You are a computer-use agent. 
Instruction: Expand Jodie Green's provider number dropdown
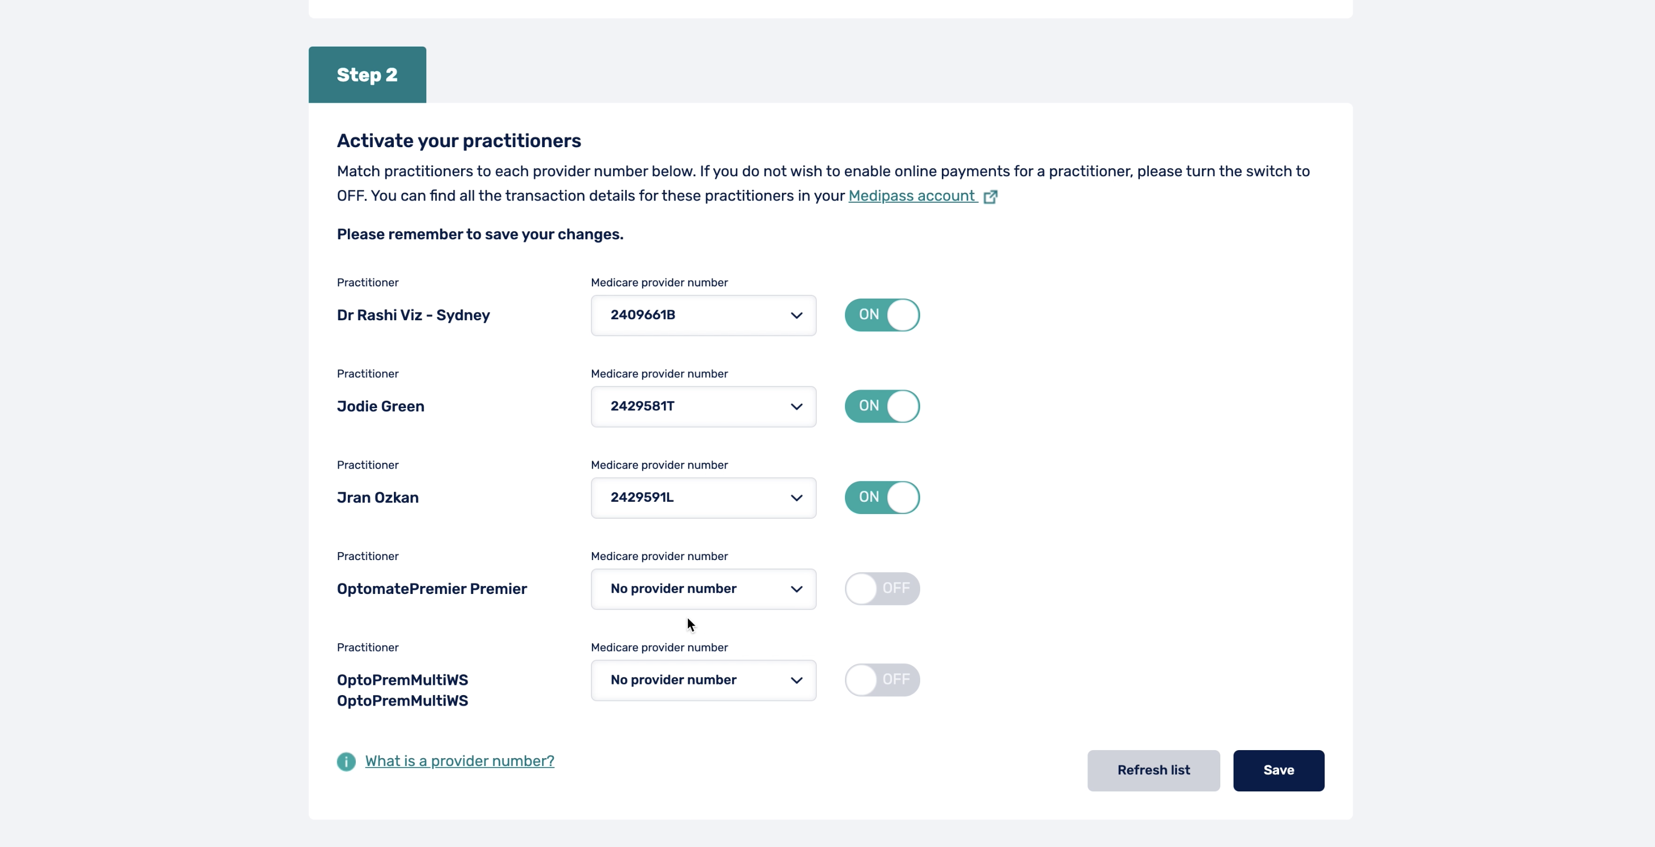(x=703, y=406)
